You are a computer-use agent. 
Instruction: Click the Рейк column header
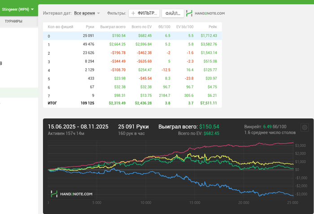[213, 27]
